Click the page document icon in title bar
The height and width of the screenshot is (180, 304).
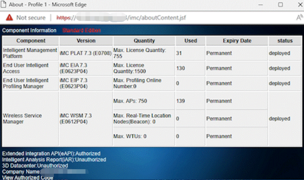(3, 4)
